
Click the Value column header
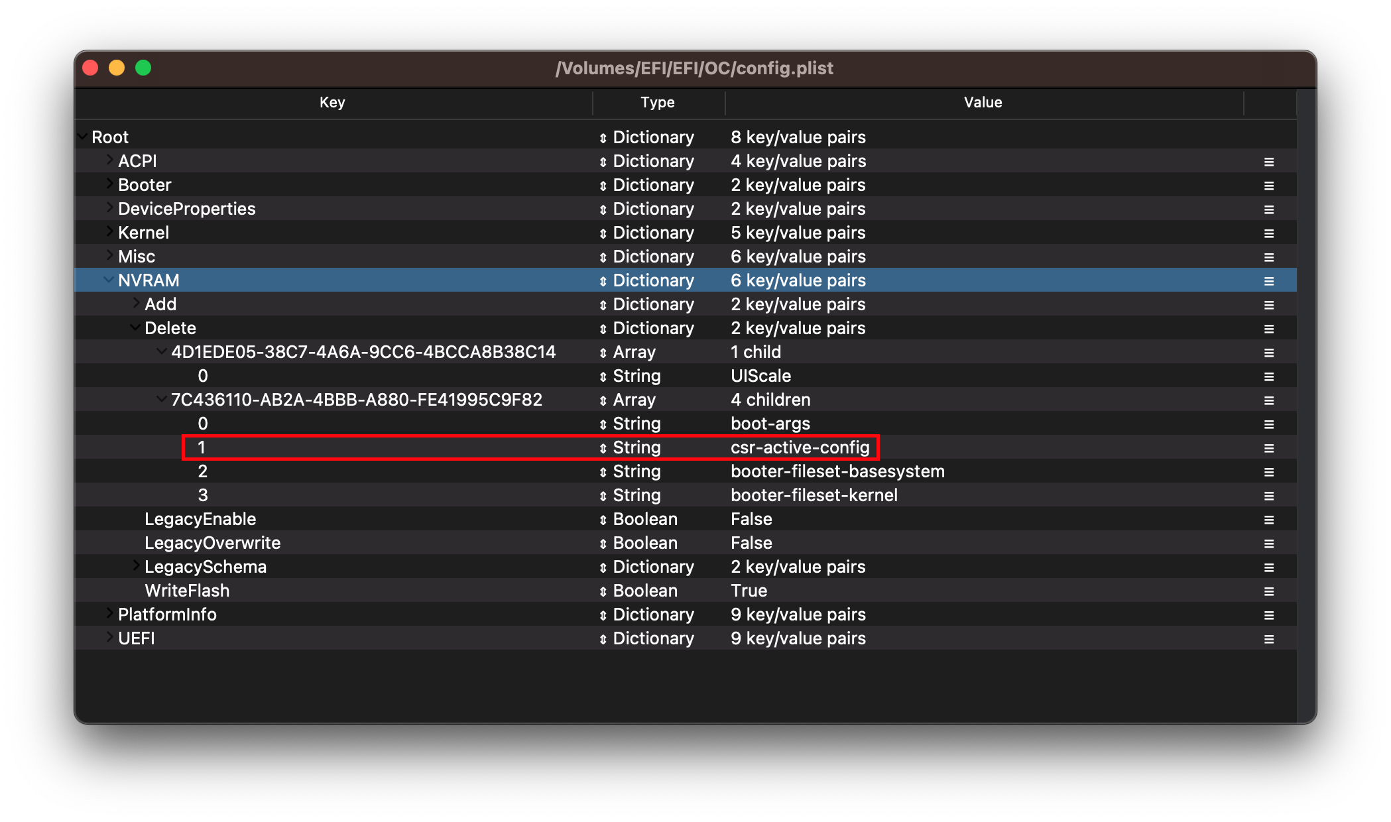[983, 102]
